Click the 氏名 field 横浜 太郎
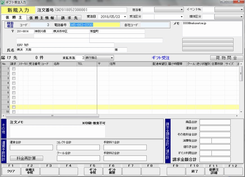Screen dimensions: 245x177 point(65,50)
